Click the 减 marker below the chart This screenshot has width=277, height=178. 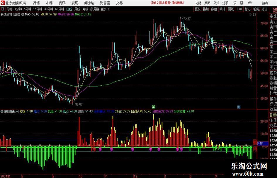(154, 107)
